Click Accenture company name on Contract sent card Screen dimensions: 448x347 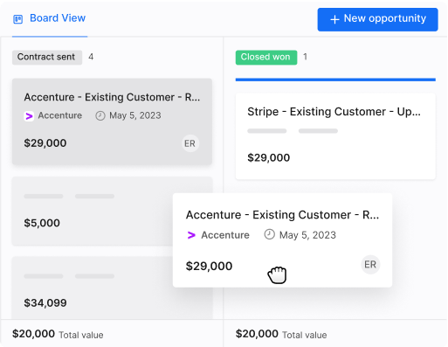[x=60, y=115]
